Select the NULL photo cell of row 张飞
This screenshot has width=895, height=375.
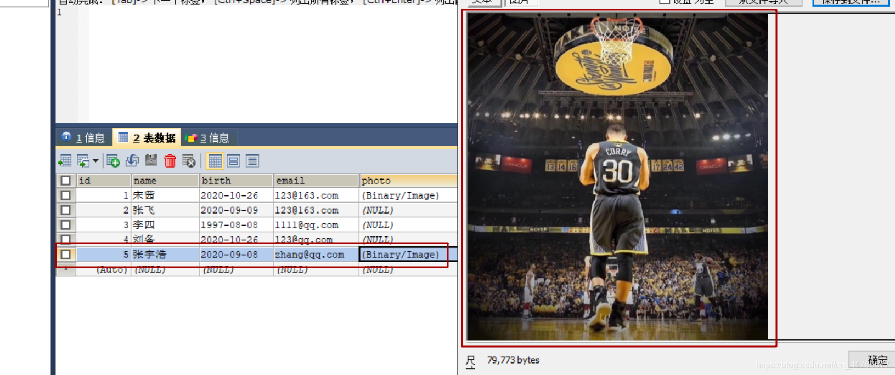click(x=408, y=210)
